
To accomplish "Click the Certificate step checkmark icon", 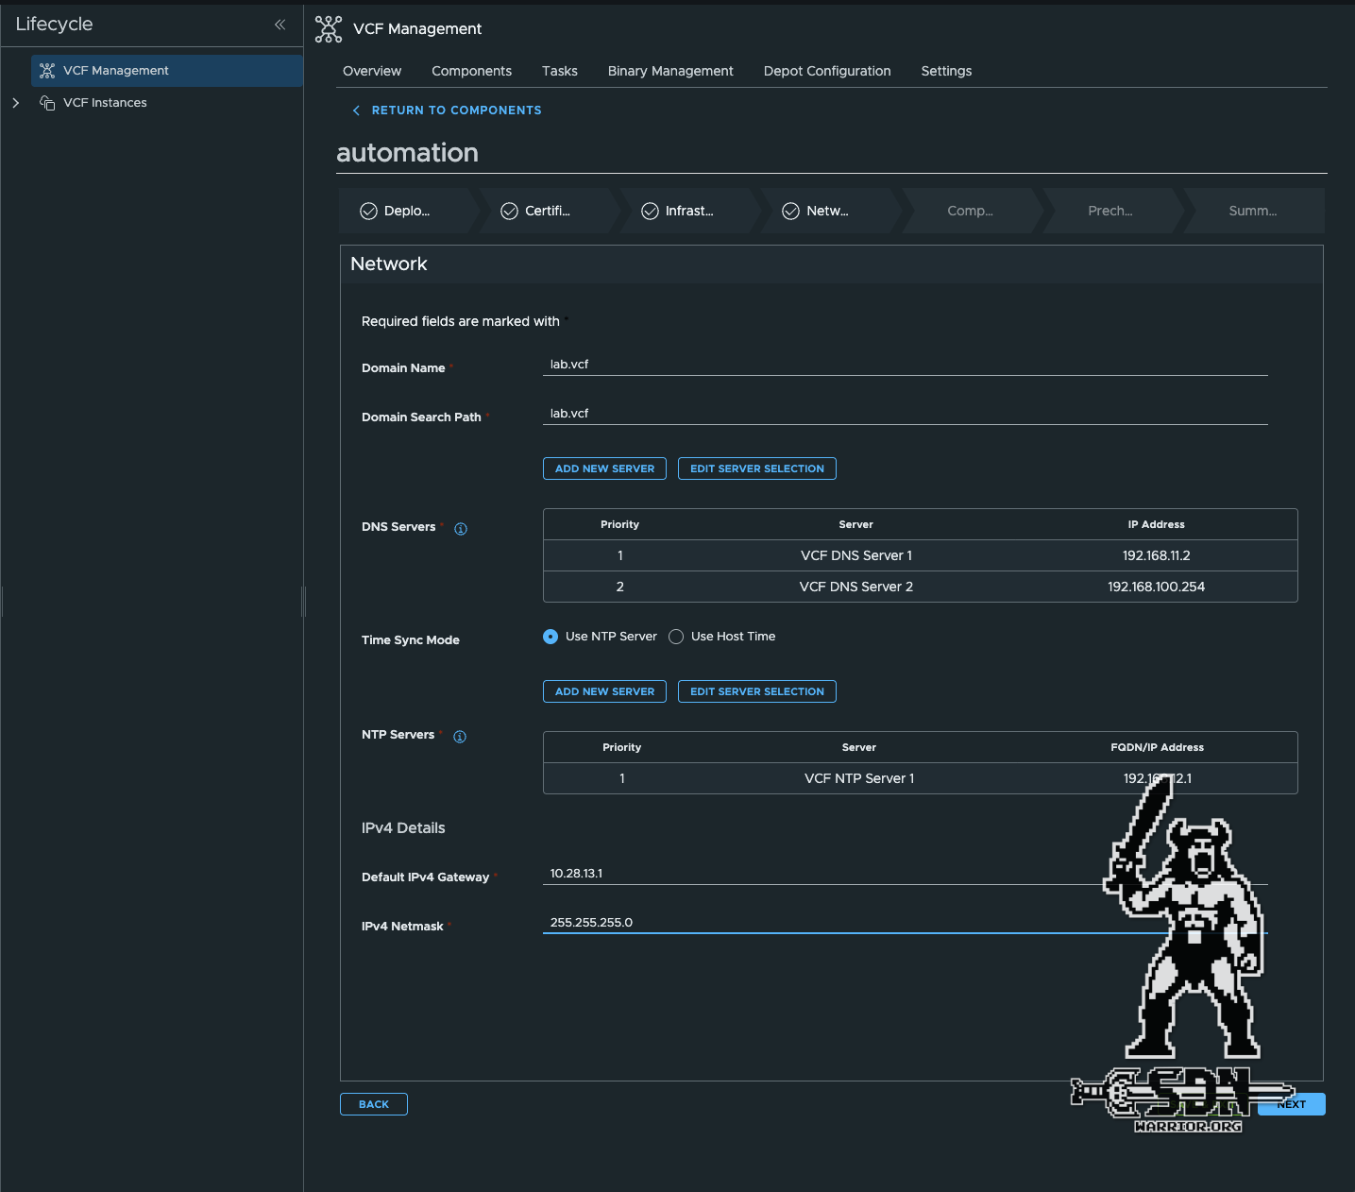I will [x=509, y=212].
